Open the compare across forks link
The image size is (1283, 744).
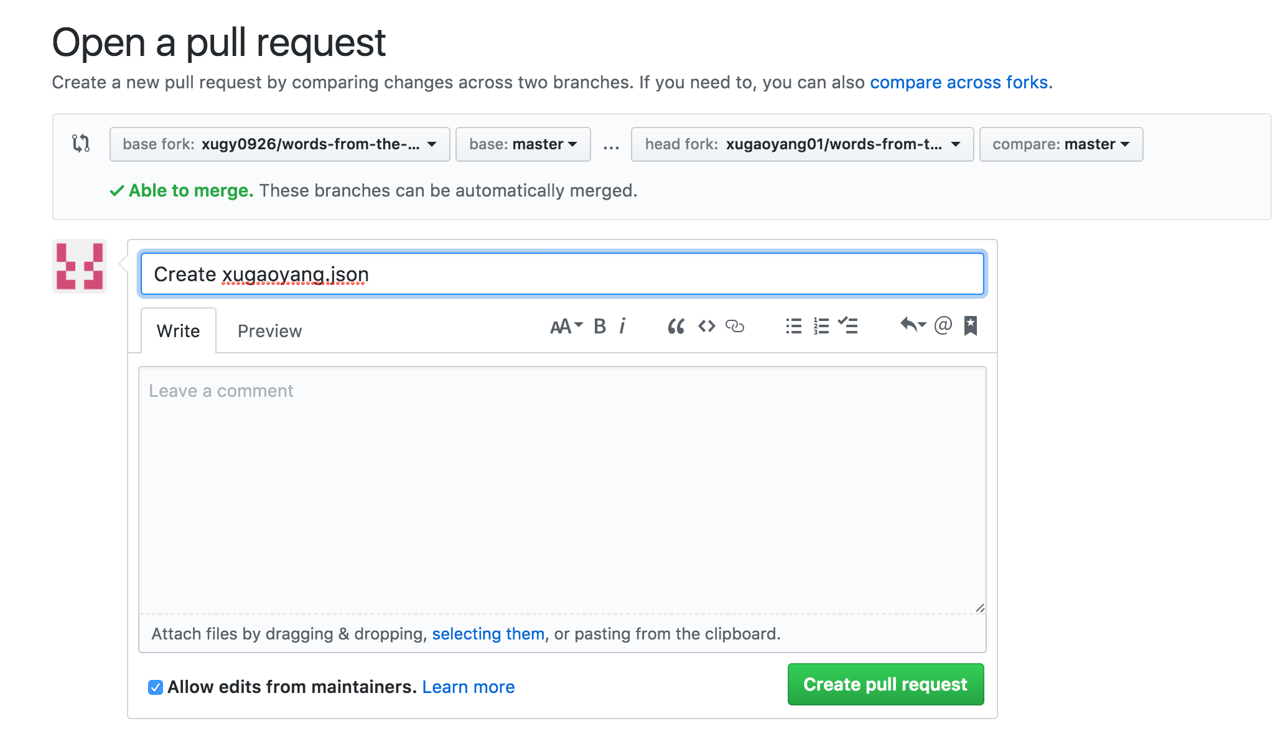click(x=958, y=82)
